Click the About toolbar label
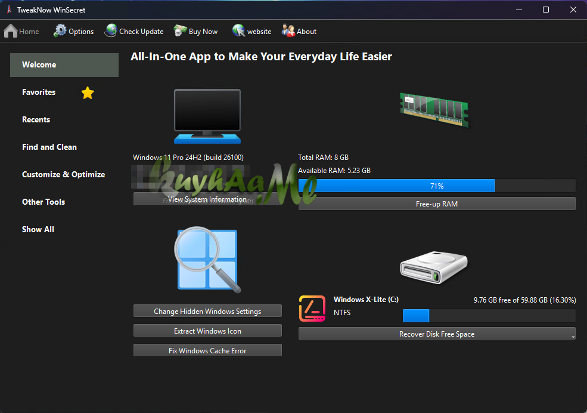Image resolution: width=587 pixels, height=413 pixels. [x=306, y=32]
